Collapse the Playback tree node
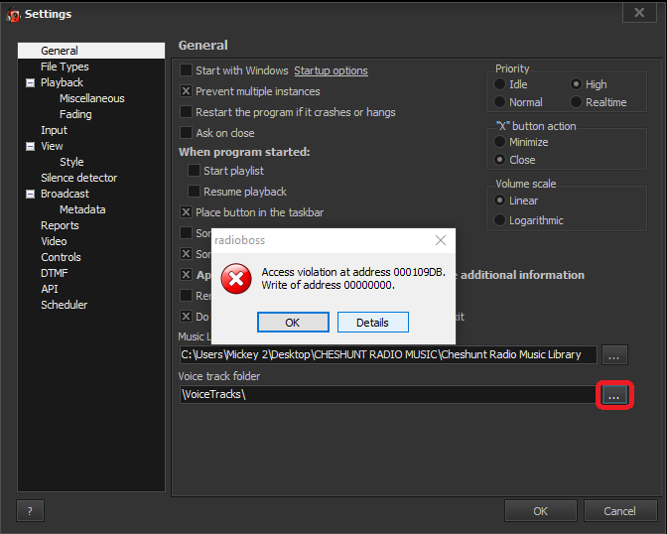 31,82
